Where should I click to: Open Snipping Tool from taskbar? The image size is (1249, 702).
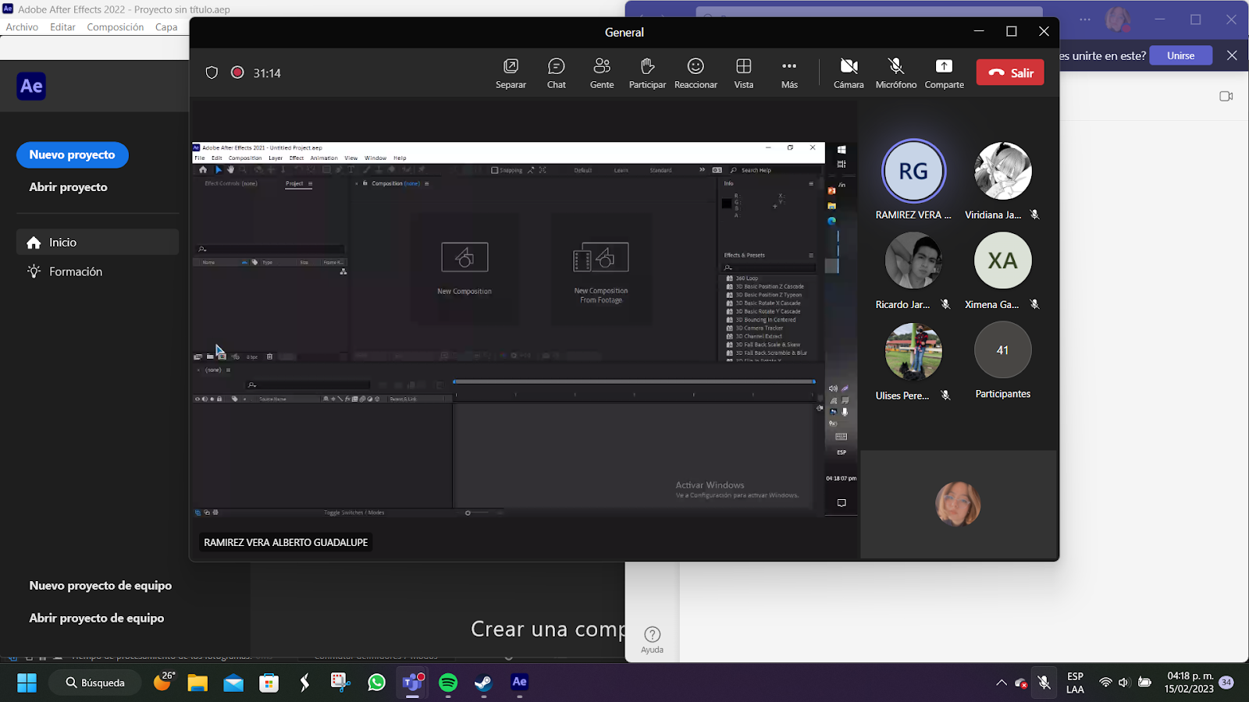coord(340,682)
